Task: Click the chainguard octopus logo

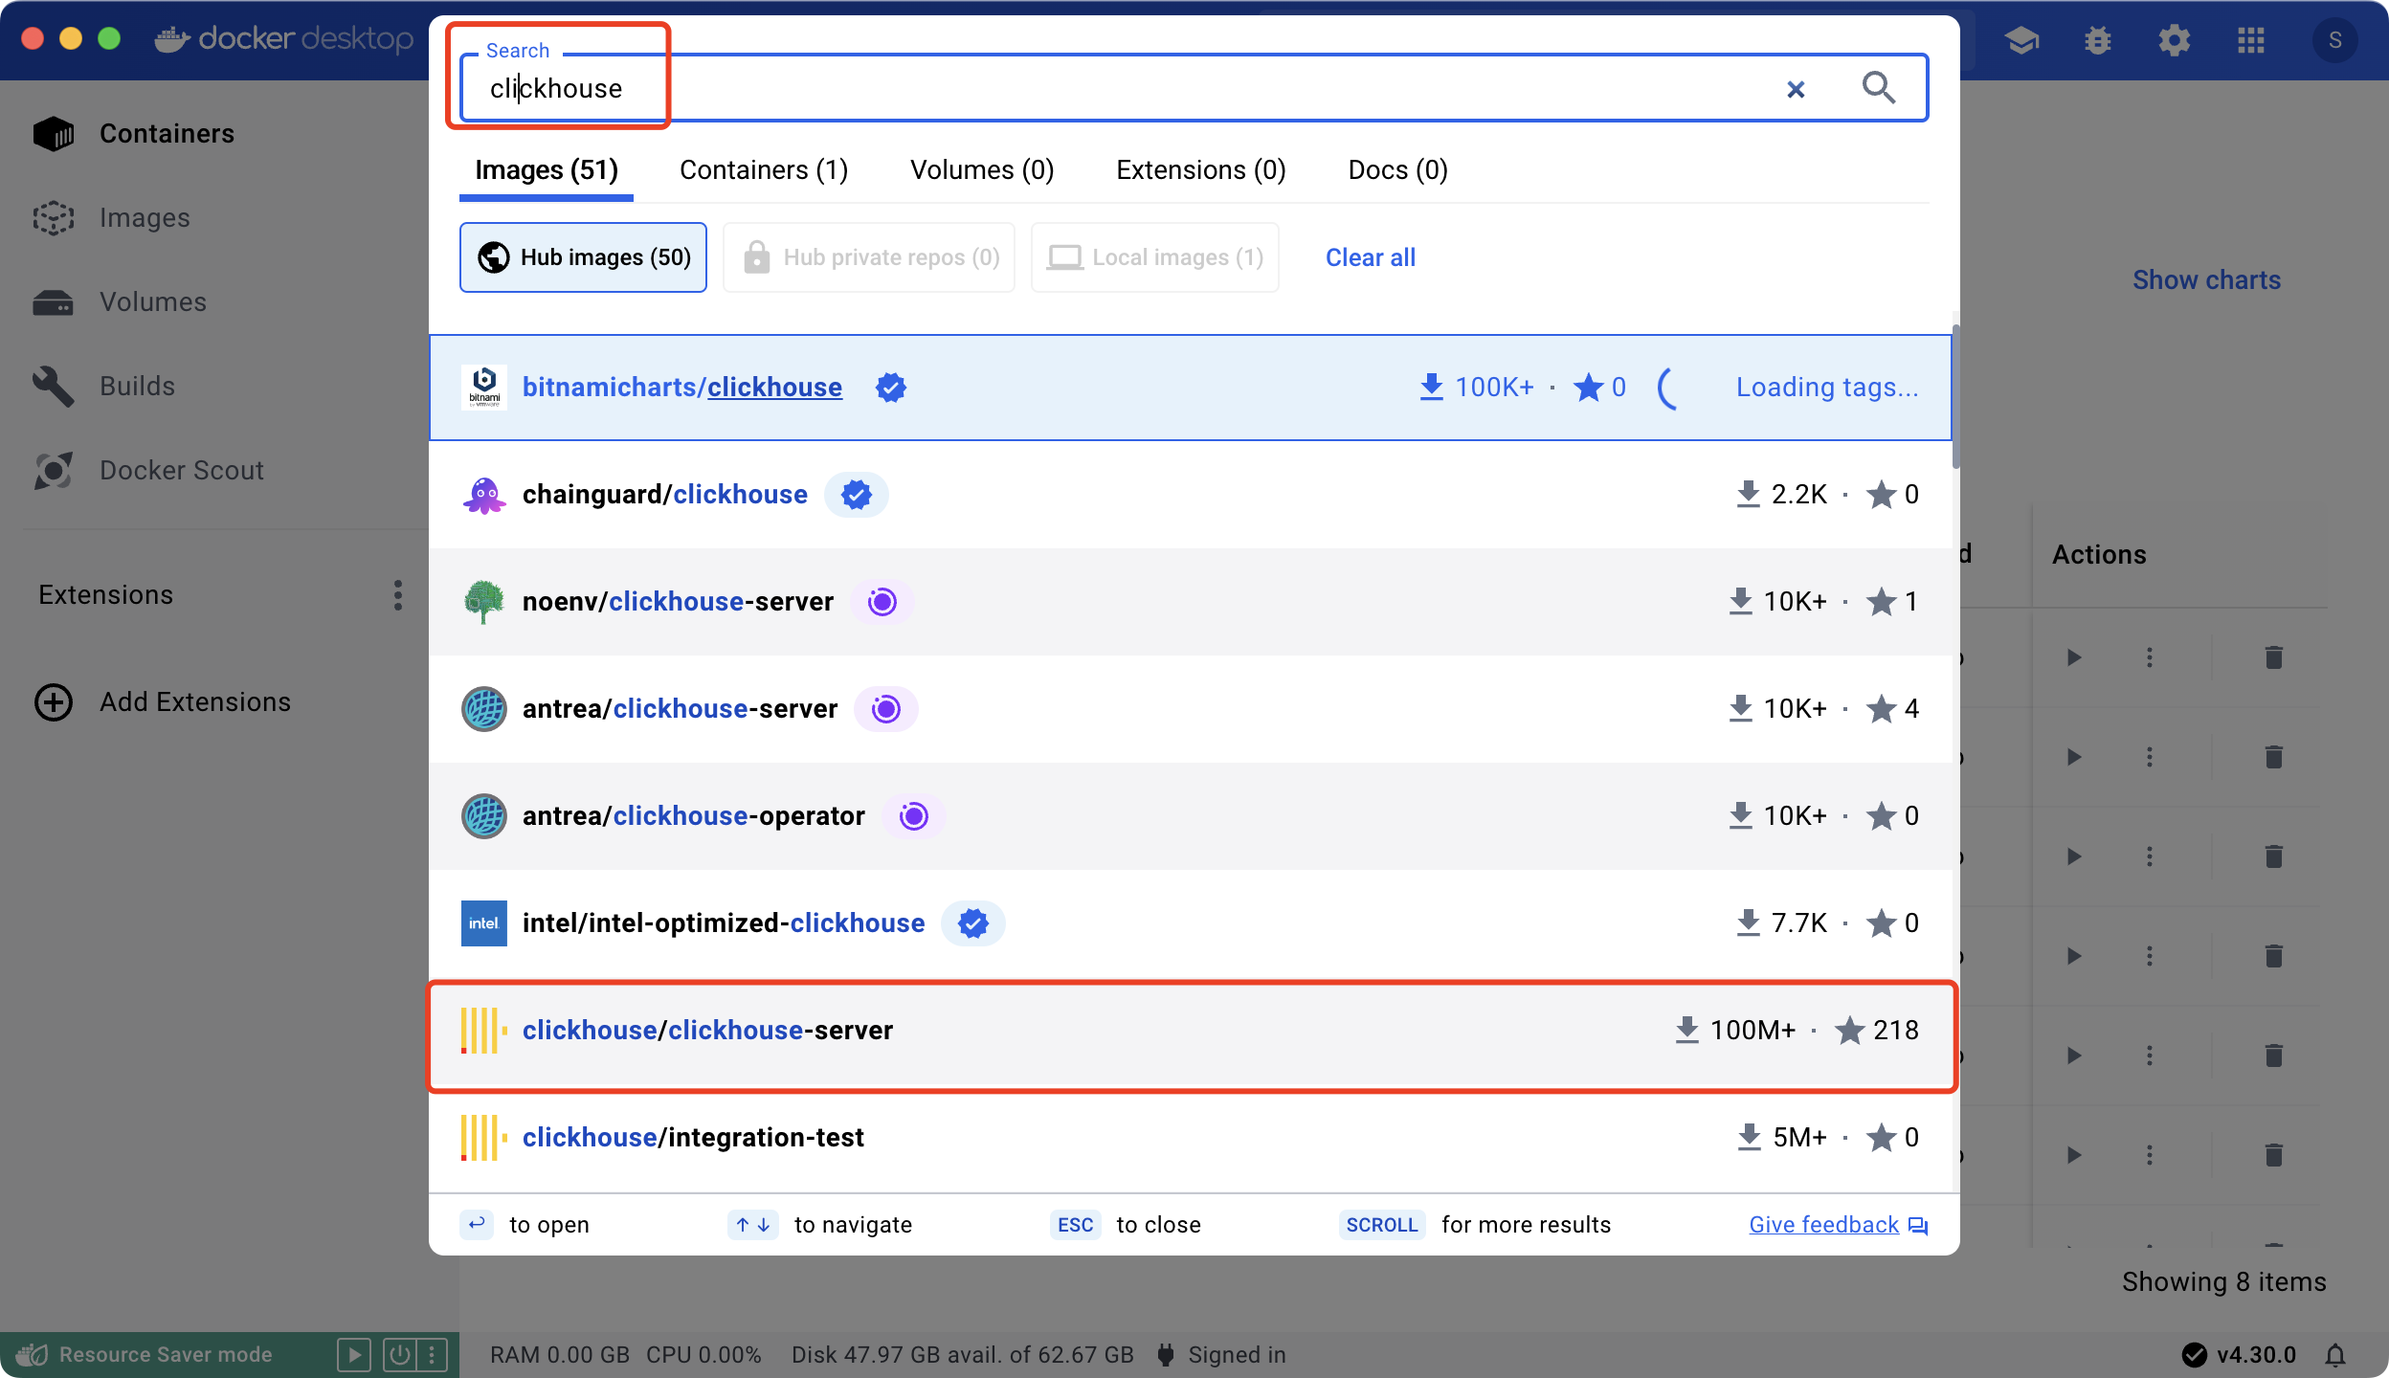Action: [x=484, y=495]
